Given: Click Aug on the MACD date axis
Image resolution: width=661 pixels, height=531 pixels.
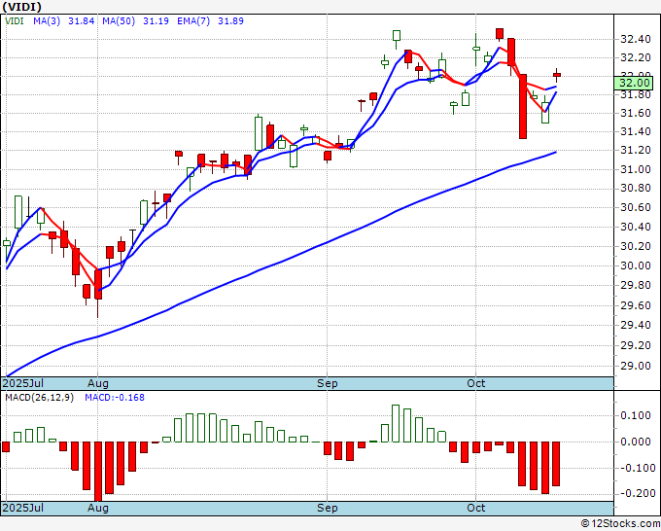Looking at the screenshot, I should pyautogui.click(x=98, y=508).
